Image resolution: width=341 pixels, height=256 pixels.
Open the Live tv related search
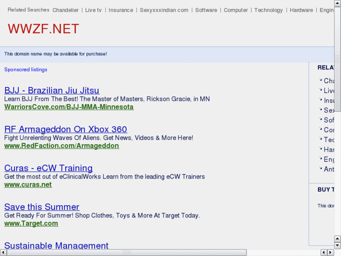tap(93, 10)
